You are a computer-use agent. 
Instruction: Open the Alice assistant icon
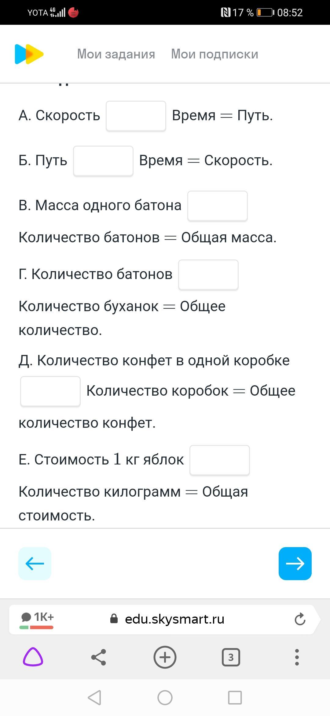click(33, 657)
